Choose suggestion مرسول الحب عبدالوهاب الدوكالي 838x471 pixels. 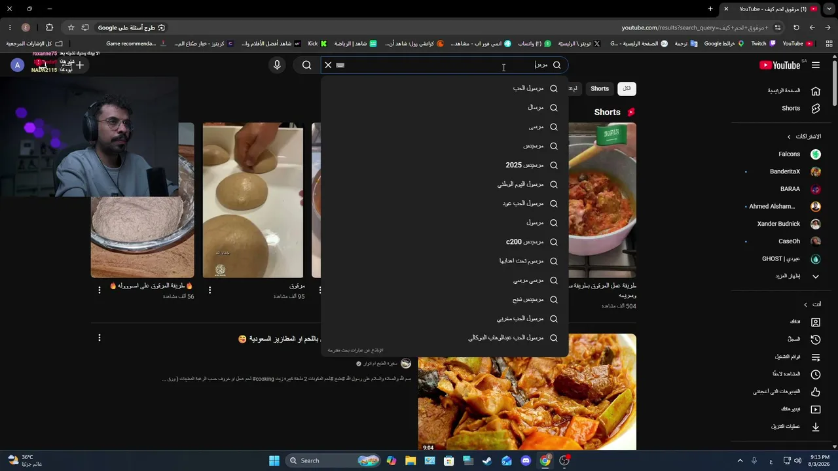pos(445,338)
